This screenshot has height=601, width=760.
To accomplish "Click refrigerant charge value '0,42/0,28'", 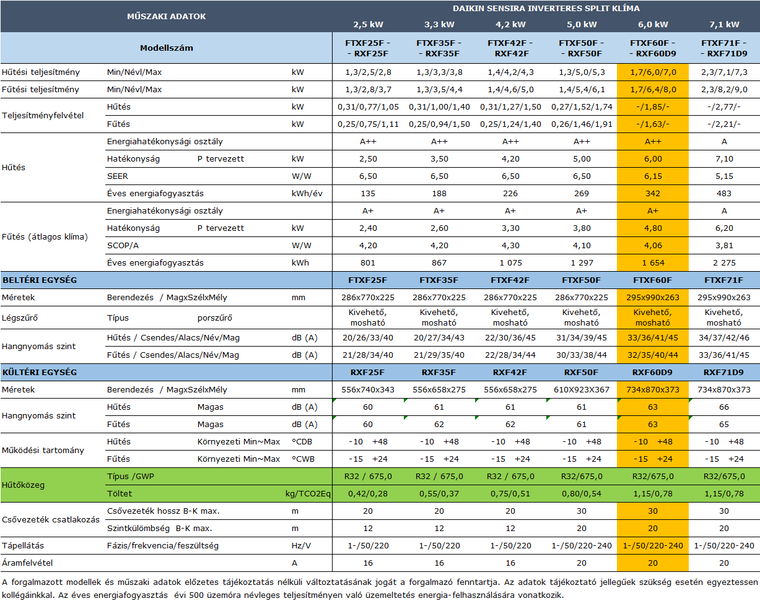I will pyautogui.click(x=368, y=493).
